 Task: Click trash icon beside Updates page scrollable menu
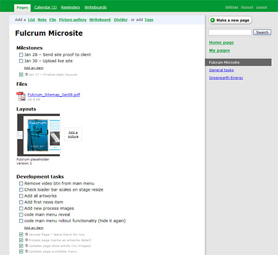27,251
